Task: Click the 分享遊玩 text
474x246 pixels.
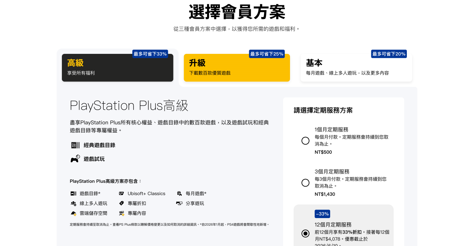Action: pyautogui.click(x=195, y=203)
